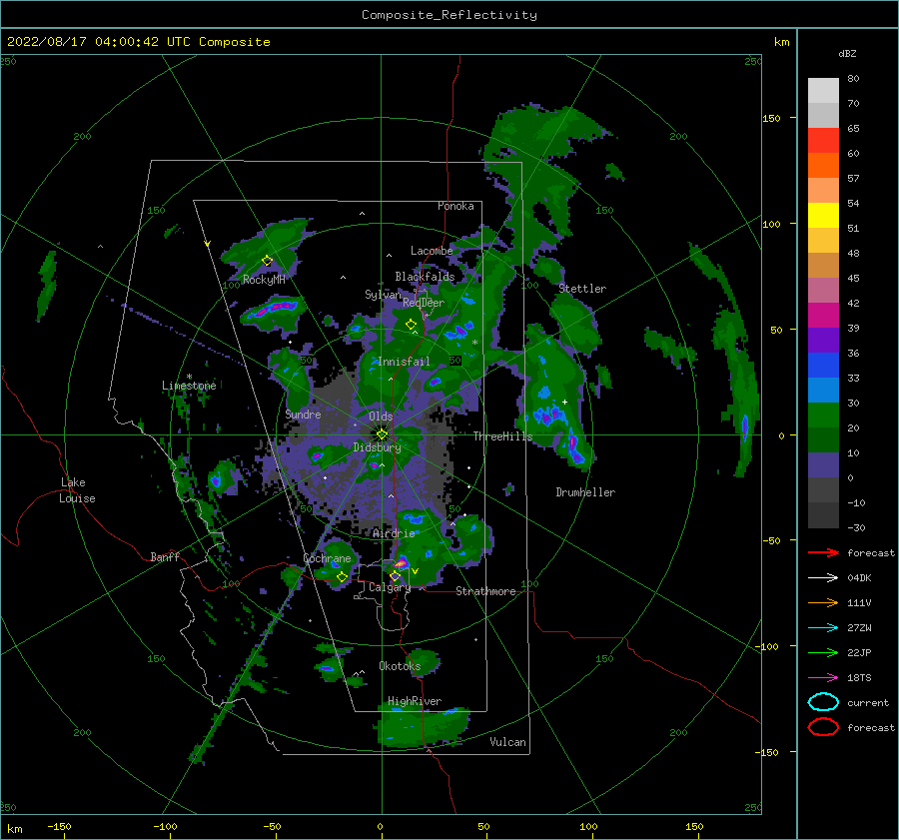Screen dimensions: 899x840
Task: Click the magenta 18TS arrow legend icon
Action: point(823,678)
